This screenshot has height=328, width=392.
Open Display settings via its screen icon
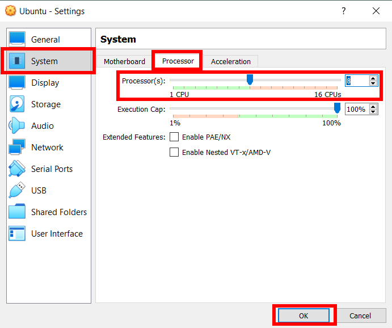(x=17, y=82)
